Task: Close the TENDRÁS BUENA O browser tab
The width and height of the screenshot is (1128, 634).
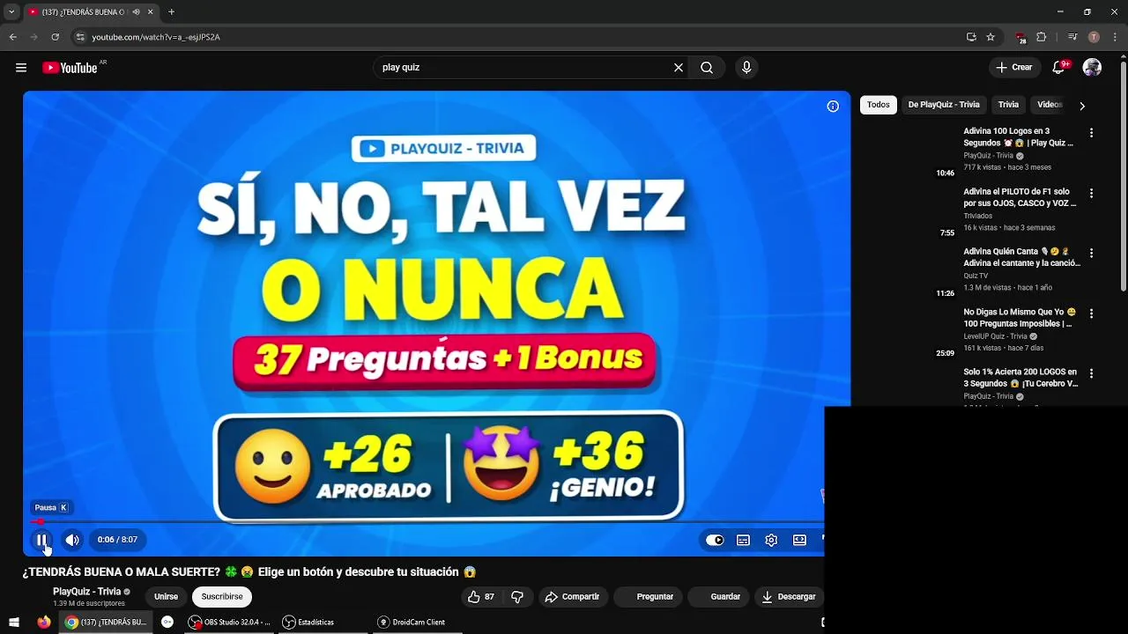Action: [150, 12]
